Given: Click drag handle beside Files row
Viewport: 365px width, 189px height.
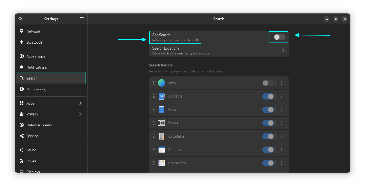Looking at the screenshot, I should 154,110.
